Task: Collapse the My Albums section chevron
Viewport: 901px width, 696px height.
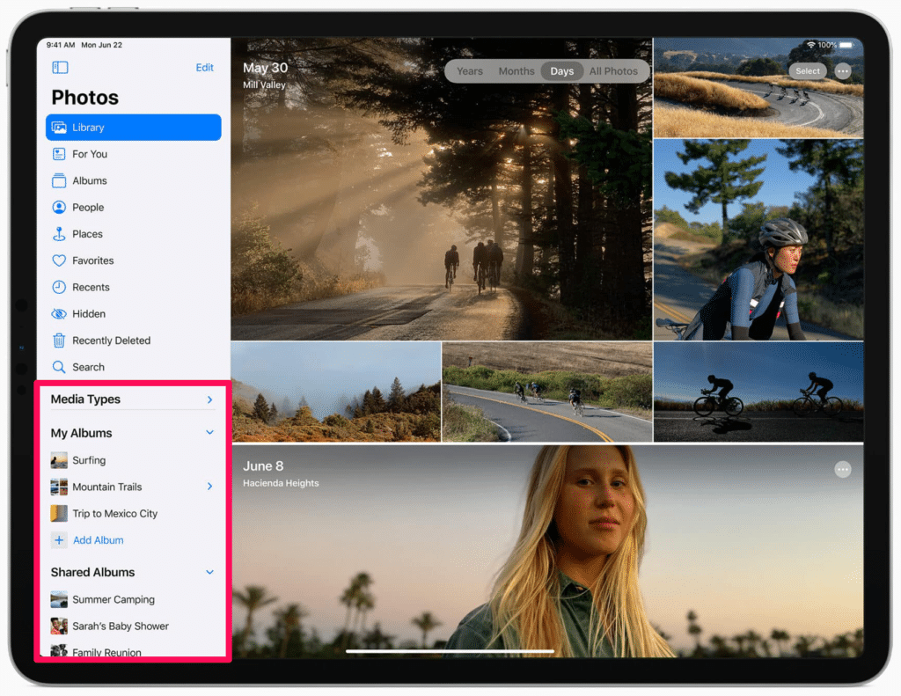Action: 209,433
